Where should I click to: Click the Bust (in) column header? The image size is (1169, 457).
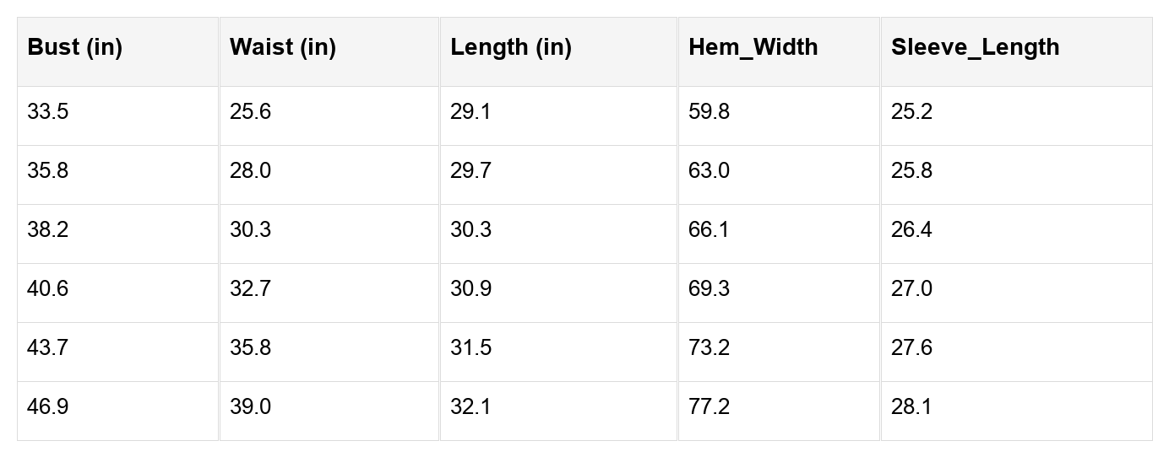75,47
